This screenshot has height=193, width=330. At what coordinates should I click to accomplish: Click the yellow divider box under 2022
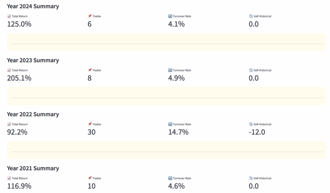click(x=166, y=150)
